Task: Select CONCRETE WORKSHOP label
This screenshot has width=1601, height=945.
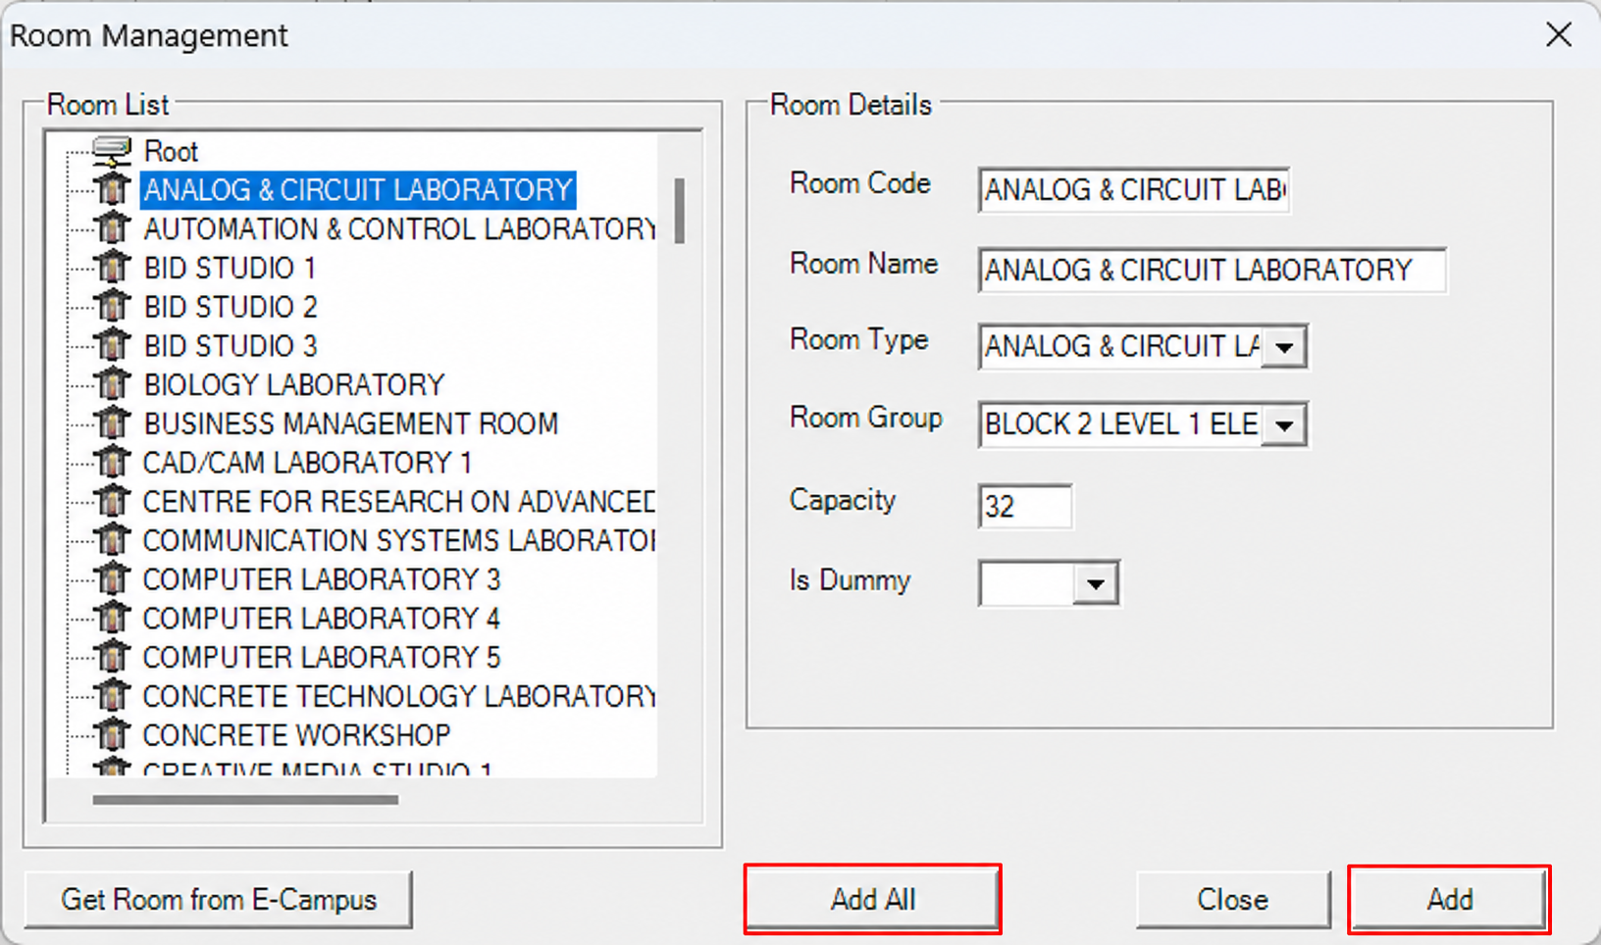Action: point(297,735)
